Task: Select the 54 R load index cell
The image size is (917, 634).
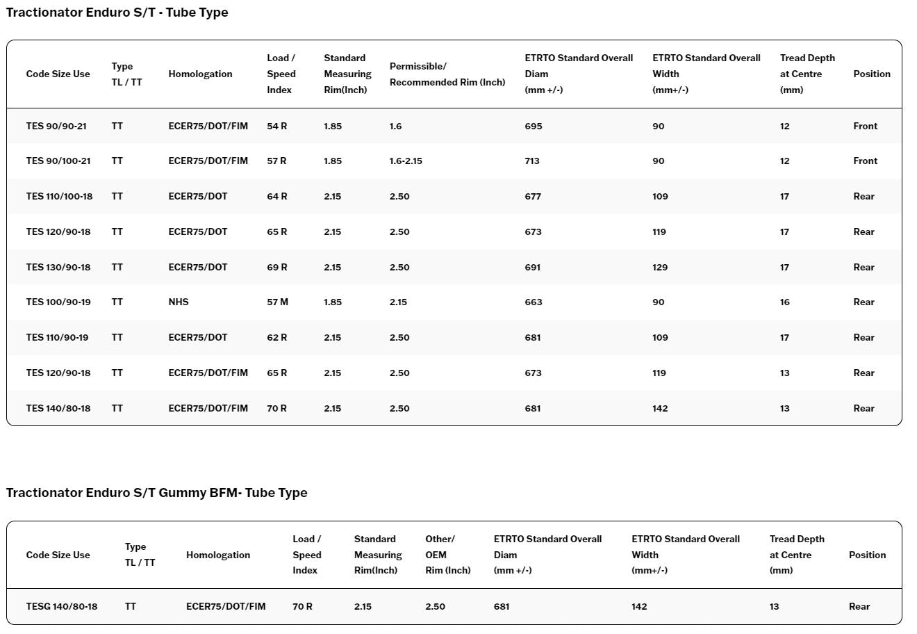Action: [276, 127]
